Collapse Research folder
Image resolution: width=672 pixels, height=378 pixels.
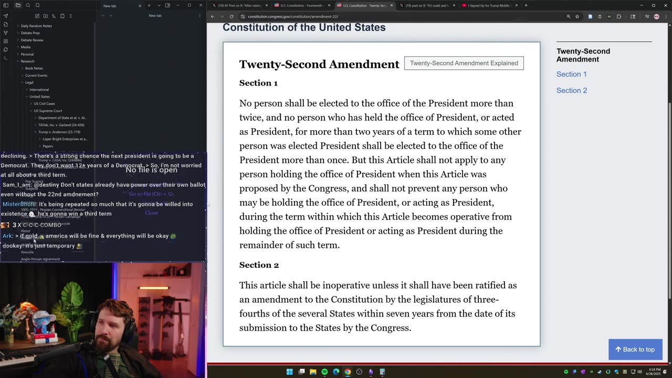tap(27, 61)
